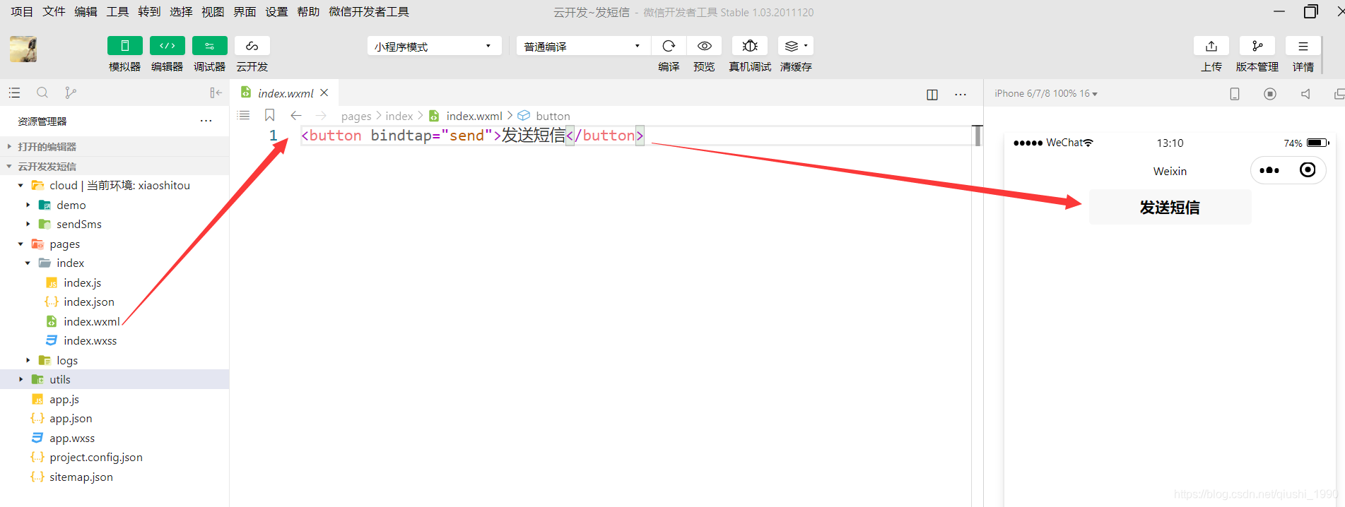Open the iPhone 6/7/8 device dropdown
Screen dimensions: 1345x507
1046,93
